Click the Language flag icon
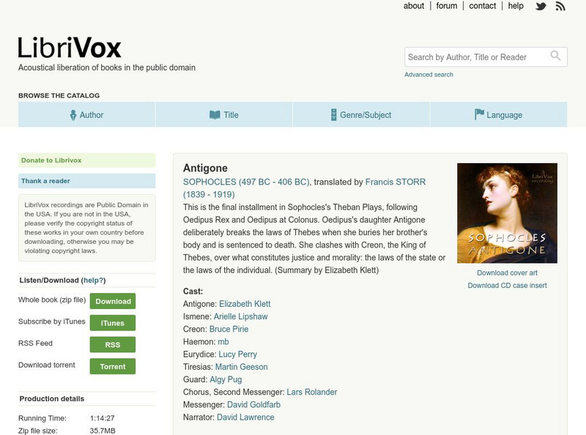Screen dimensions: 586x435 [479, 115]
